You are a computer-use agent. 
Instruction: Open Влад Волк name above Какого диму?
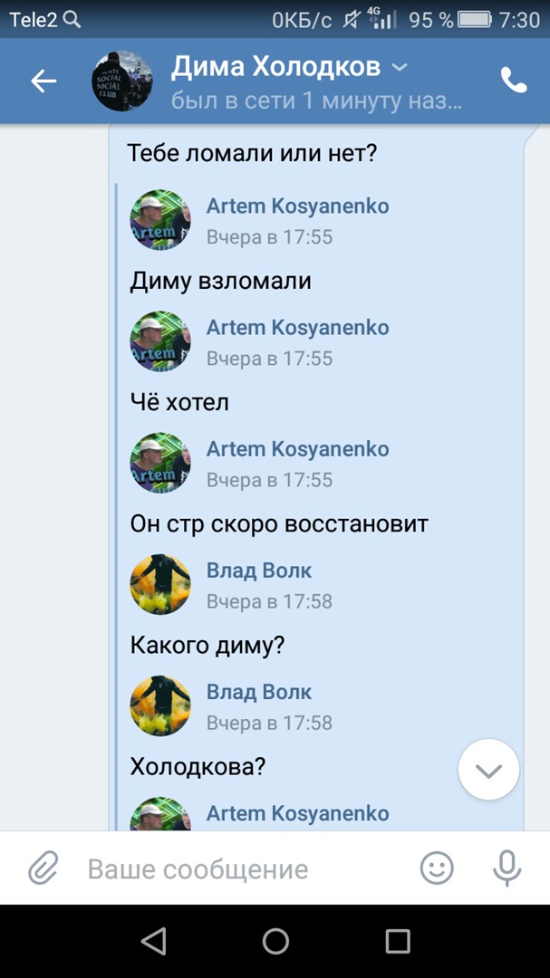(x=259, y=570)
